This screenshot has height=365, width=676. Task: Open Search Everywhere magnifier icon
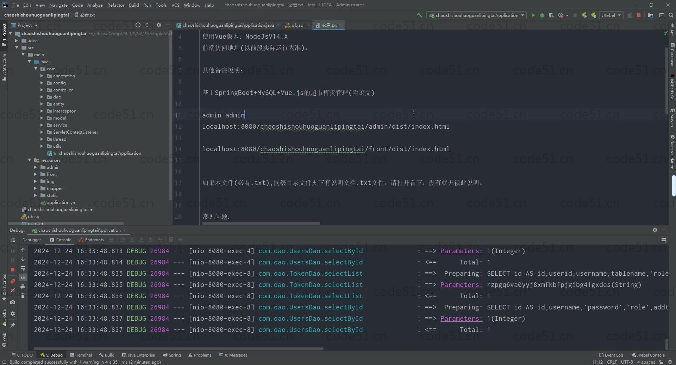click(x=671, y=15)
